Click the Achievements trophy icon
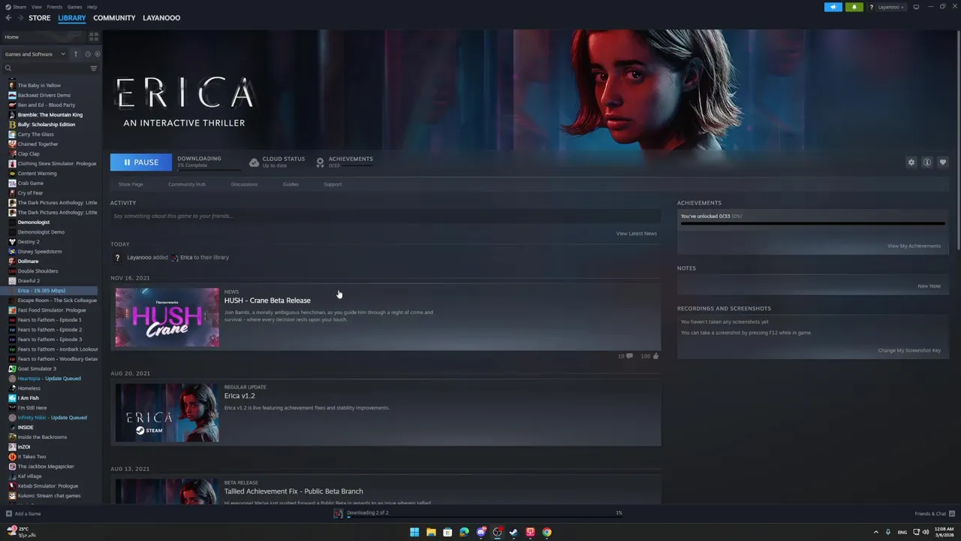The width and height of the screenshot is (961, 541). click(320, 162)
